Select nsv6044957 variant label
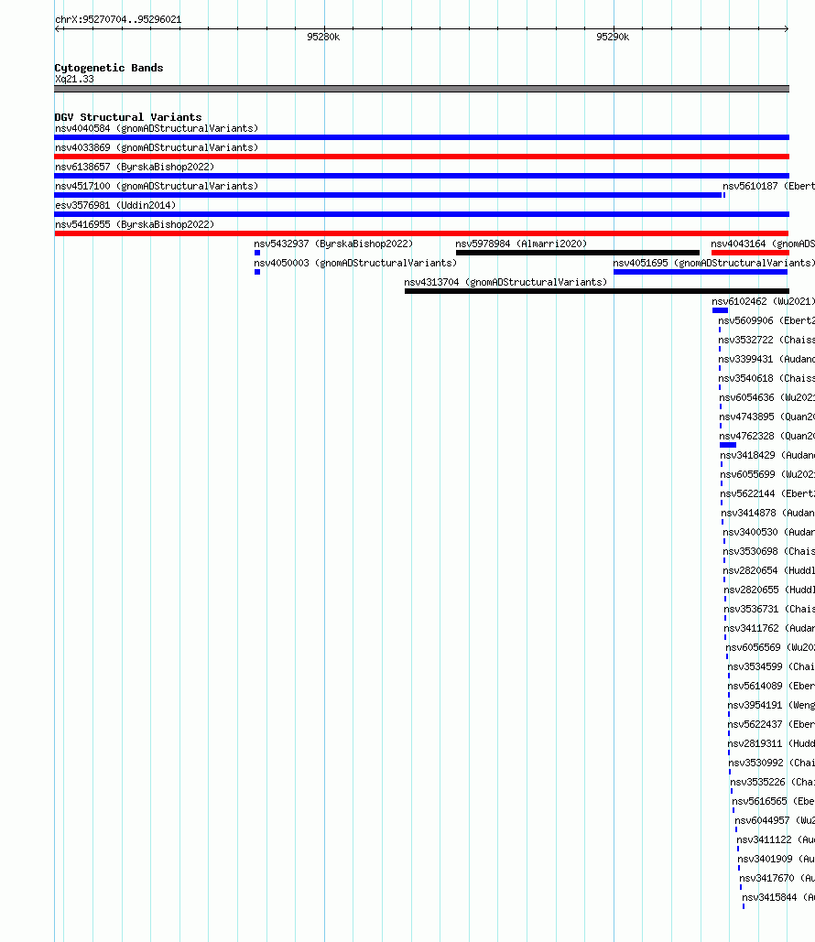 pos(775,820)
